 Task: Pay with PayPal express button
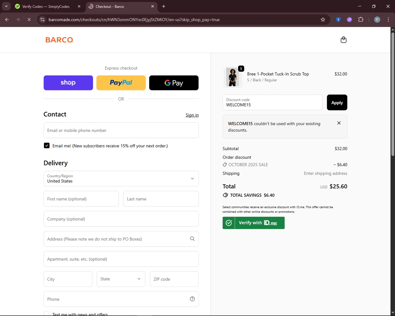point(121,83)
